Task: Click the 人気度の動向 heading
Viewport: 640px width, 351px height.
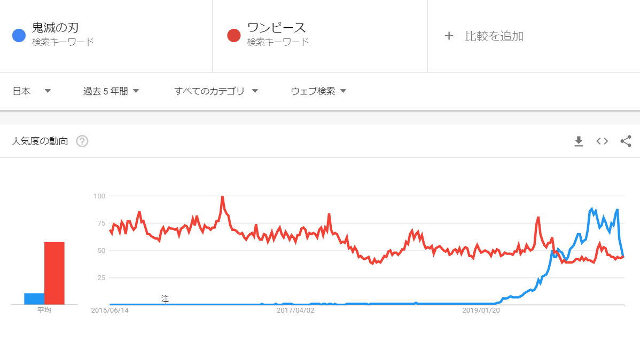Action: pyautogui.click(x=40, y=141)
